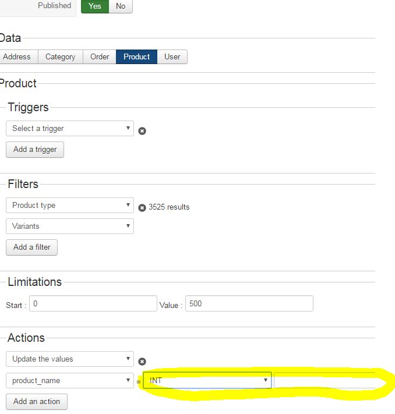
Task: Focus the Value limitation input
Action: (x=249, y=303)
